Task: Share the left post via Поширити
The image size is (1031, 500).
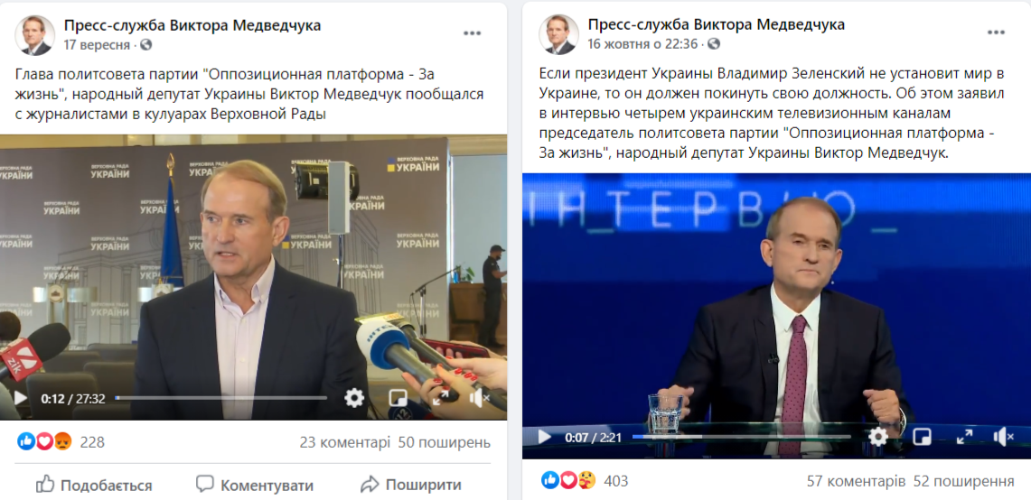Action: click(411, 486)
